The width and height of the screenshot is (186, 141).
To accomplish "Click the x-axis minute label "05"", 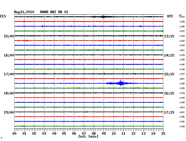I will click(x=64, y=134).
